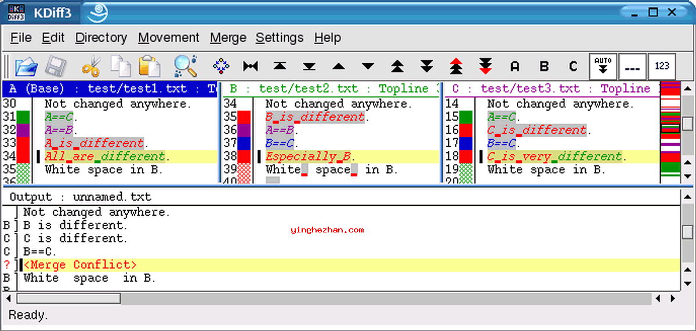Open the Merge menu
The height and width of the screenshot is (331, 696).
227,38
